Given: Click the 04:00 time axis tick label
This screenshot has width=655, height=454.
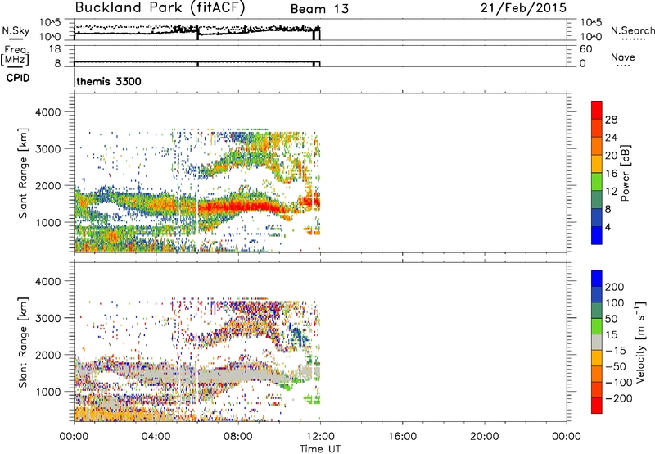Looking at the screenshot, I should point(156,437).
